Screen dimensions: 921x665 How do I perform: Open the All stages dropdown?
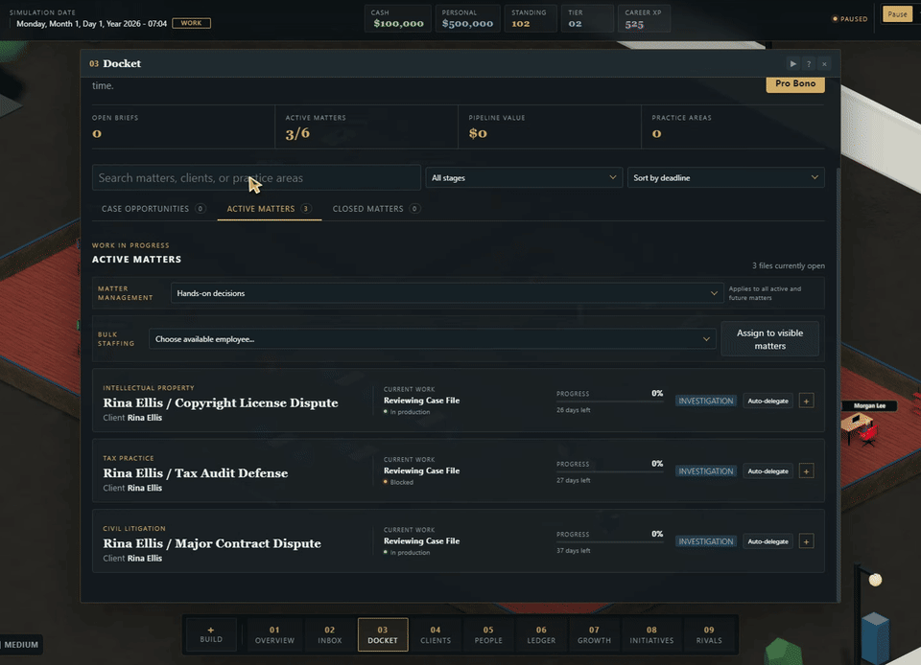tap(524, 177)
